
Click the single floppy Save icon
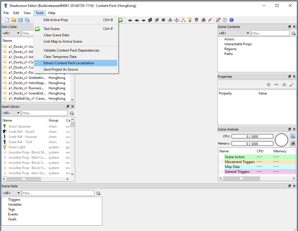[x=21, y=20]
